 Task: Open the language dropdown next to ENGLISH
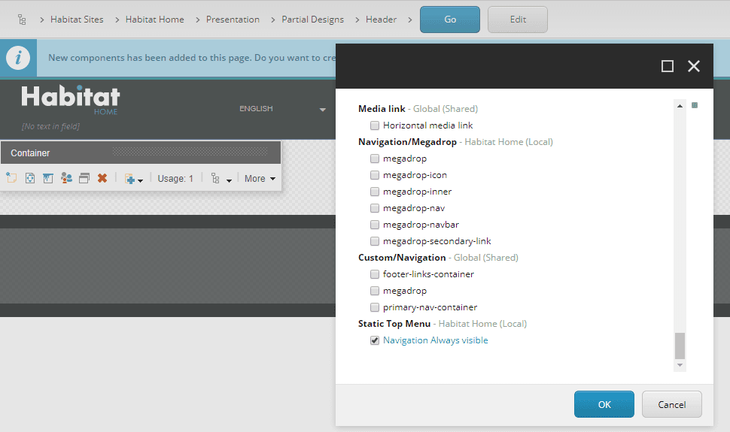[x=323, y=110]
